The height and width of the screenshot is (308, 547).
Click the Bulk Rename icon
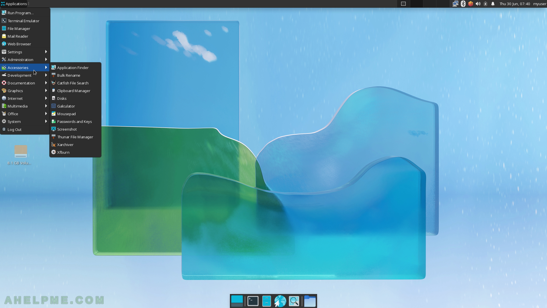(54, 75)
